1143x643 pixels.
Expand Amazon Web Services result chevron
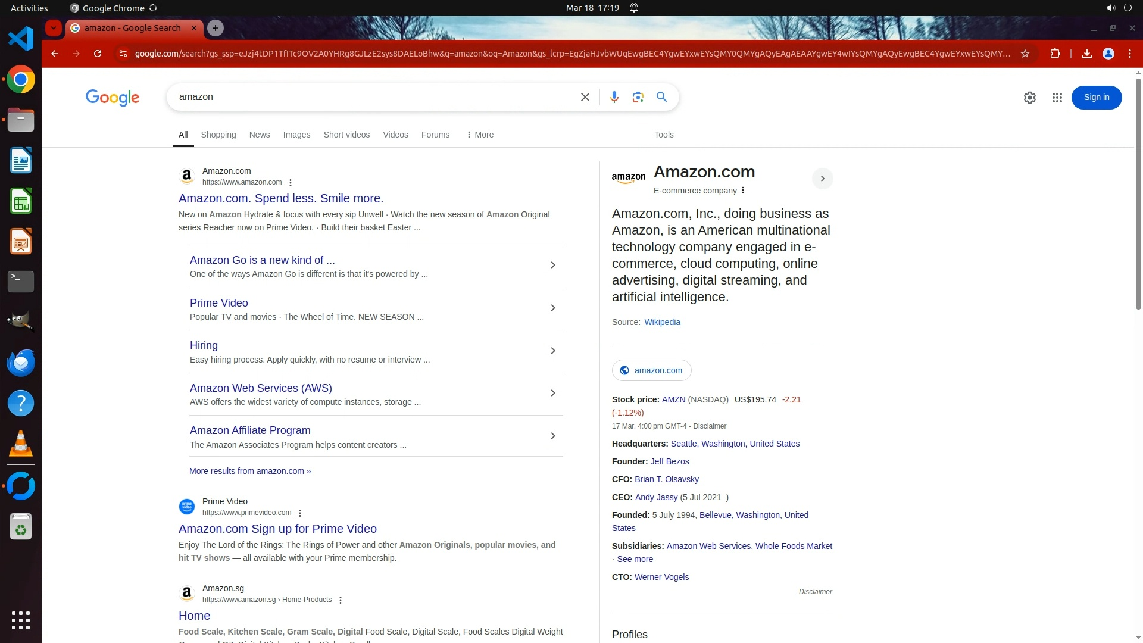(x=552, y=393)
